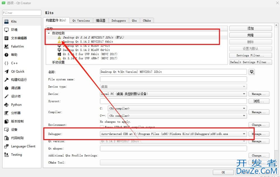Open the 调试器 debugger category bug icon

click(6, 88)
